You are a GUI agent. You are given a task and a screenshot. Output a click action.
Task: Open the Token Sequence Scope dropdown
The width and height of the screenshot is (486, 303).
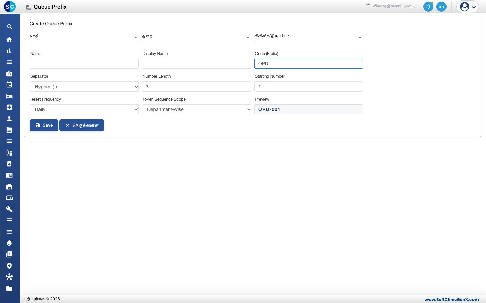pos(196,109)
